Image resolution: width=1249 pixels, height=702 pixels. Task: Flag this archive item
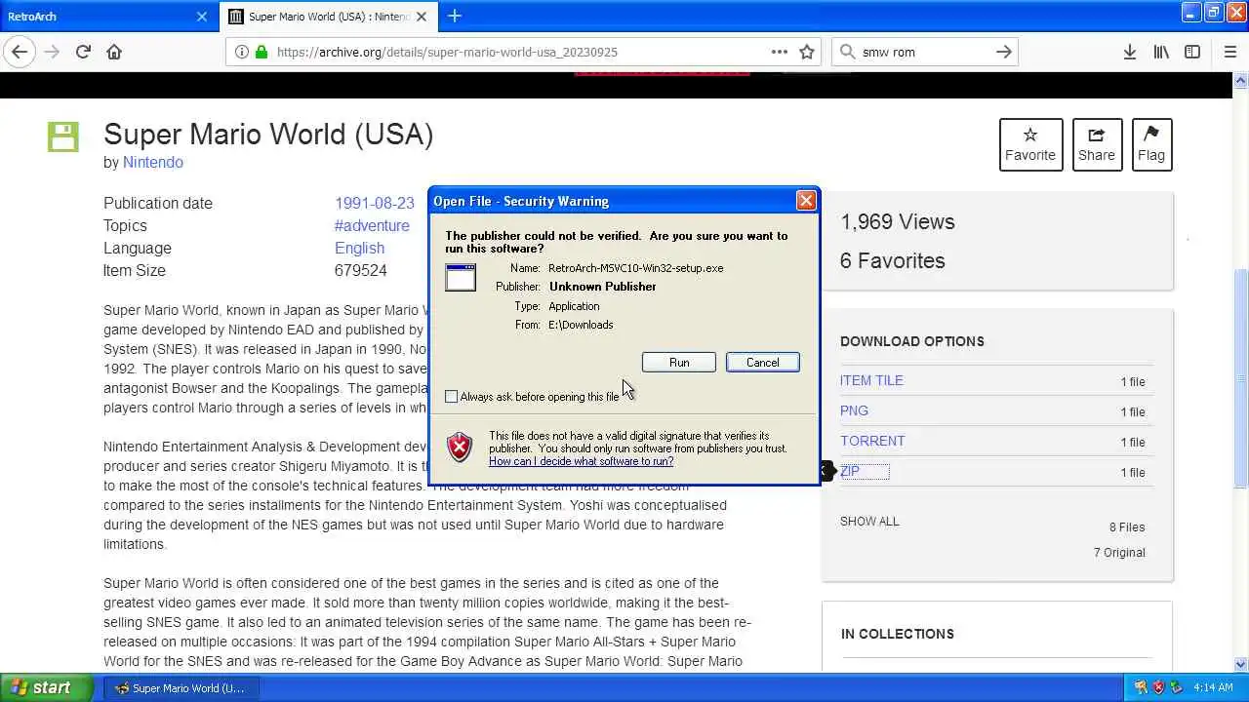[1151, 144]
